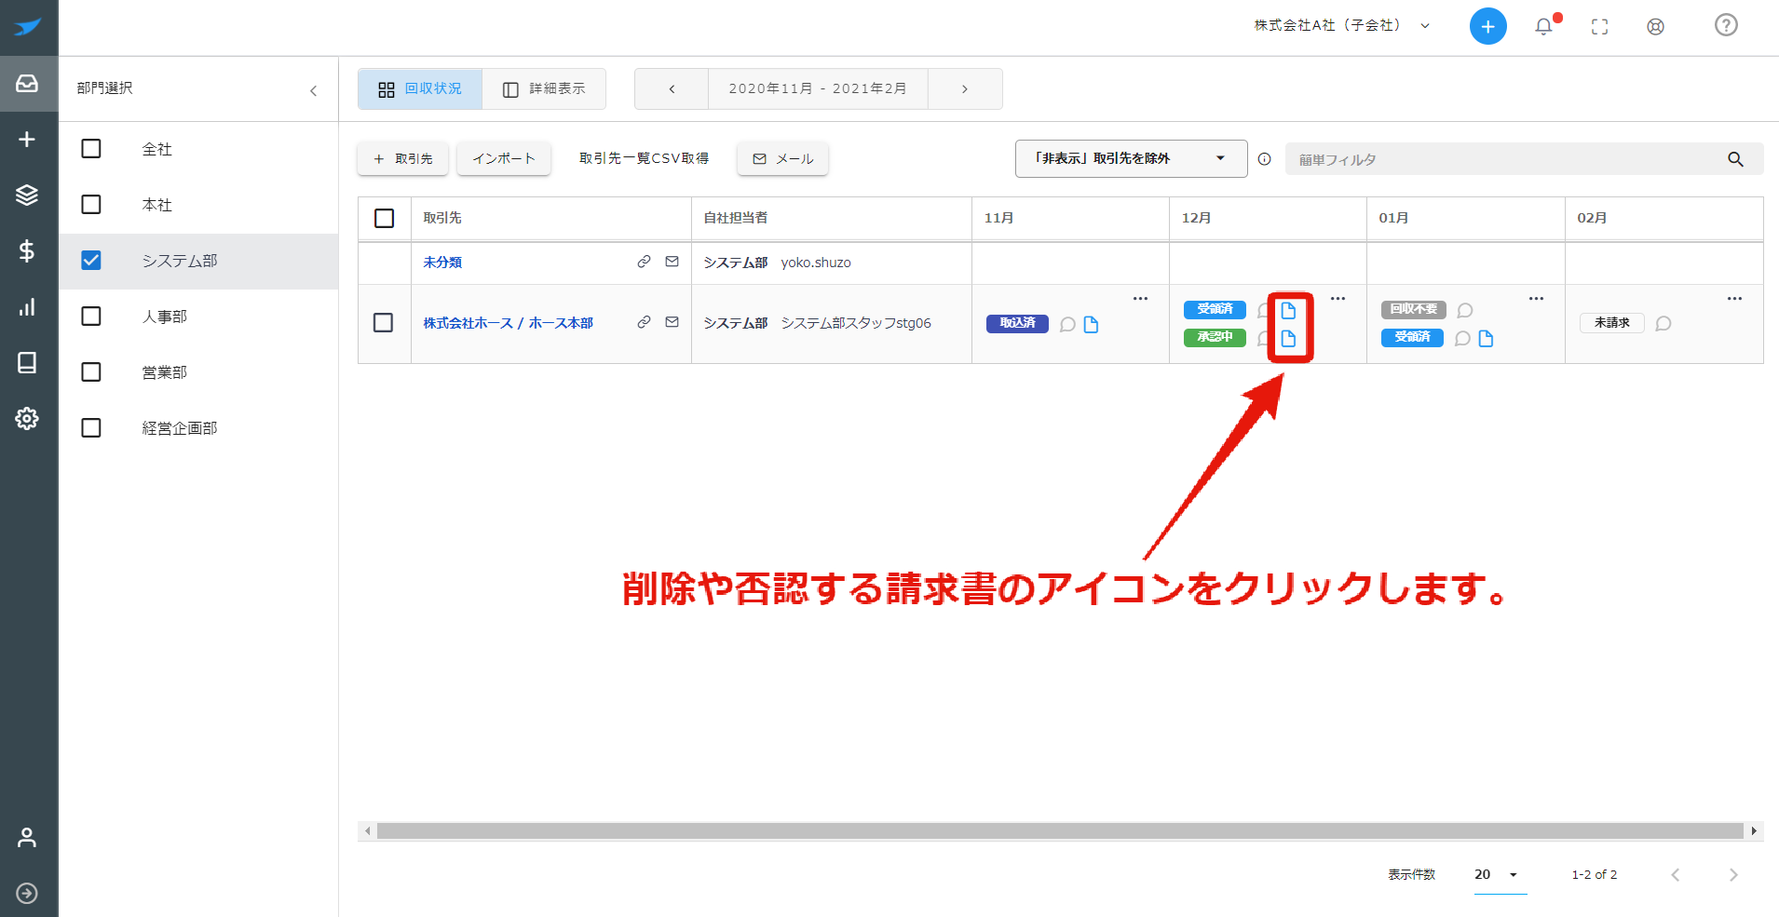Toggle the fullscreen icon

coord(1599,27)
